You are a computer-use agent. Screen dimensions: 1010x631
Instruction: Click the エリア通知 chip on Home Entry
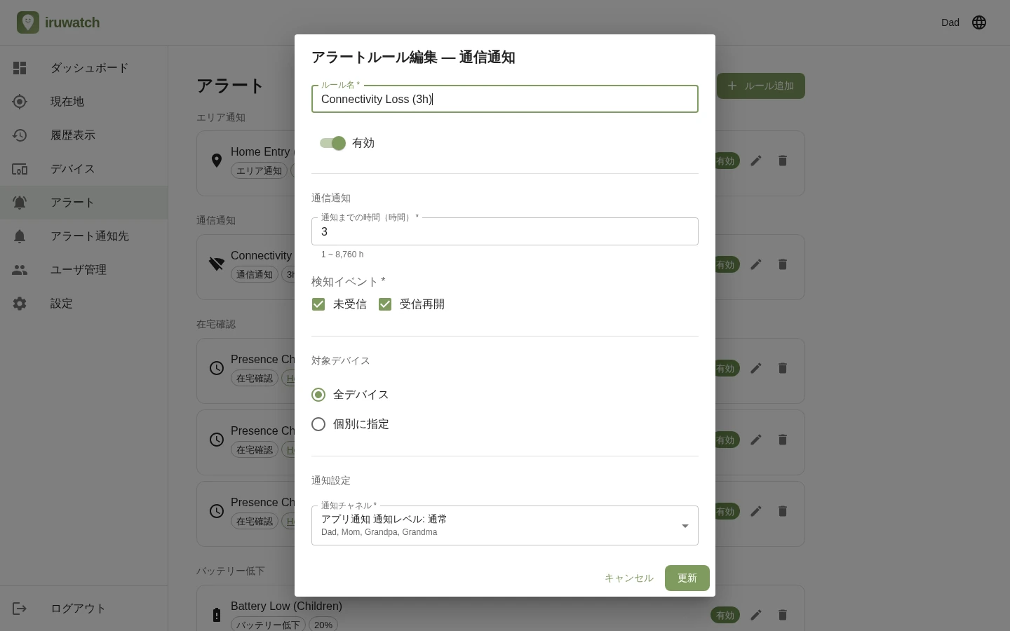coord(259,170)
